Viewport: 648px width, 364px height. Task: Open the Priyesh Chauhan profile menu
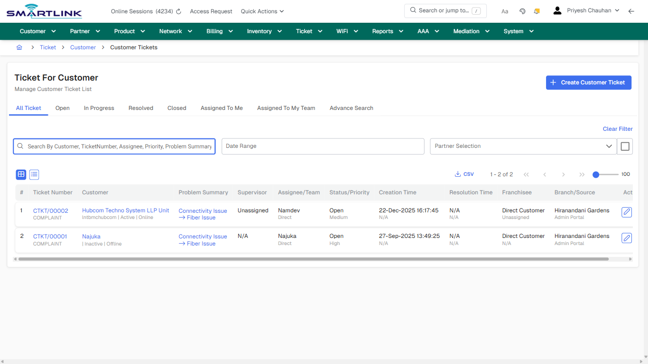click(x=589, y=10)
